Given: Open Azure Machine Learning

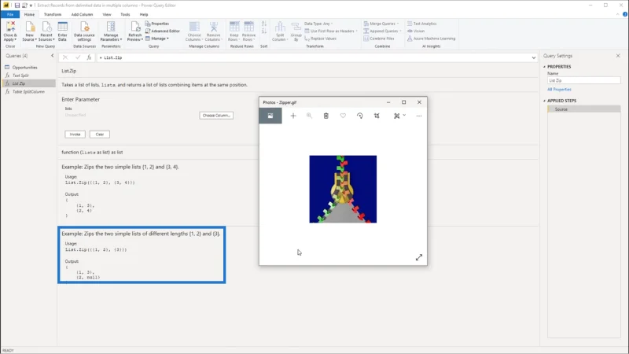Looking at the screenshot, I should point(431,39).
